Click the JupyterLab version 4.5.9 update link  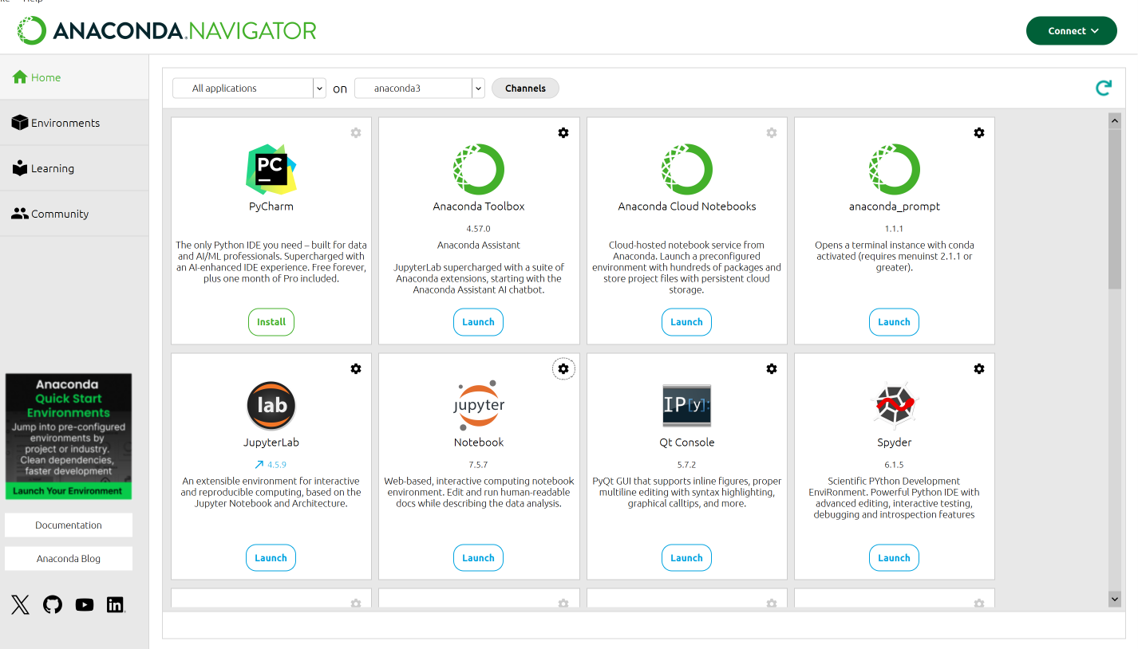click(277, 464)
